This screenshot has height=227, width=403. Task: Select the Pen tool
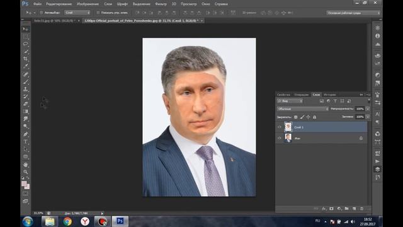pyautogui.click(x=25, y=134)
